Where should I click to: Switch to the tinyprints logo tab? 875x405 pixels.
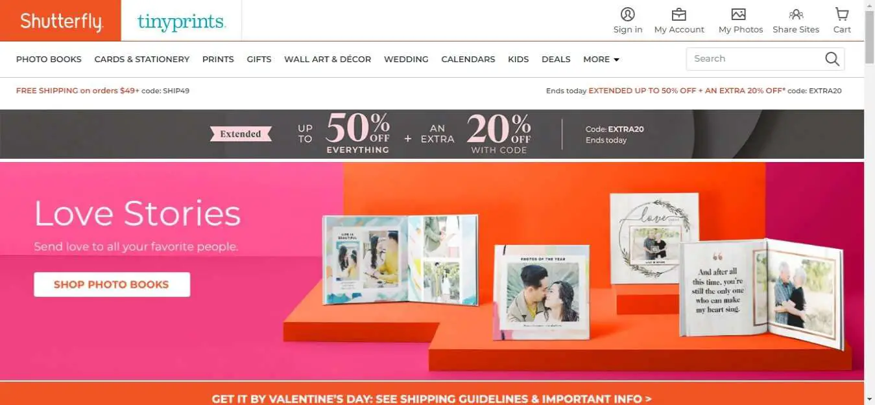click(x=182, y=21)
